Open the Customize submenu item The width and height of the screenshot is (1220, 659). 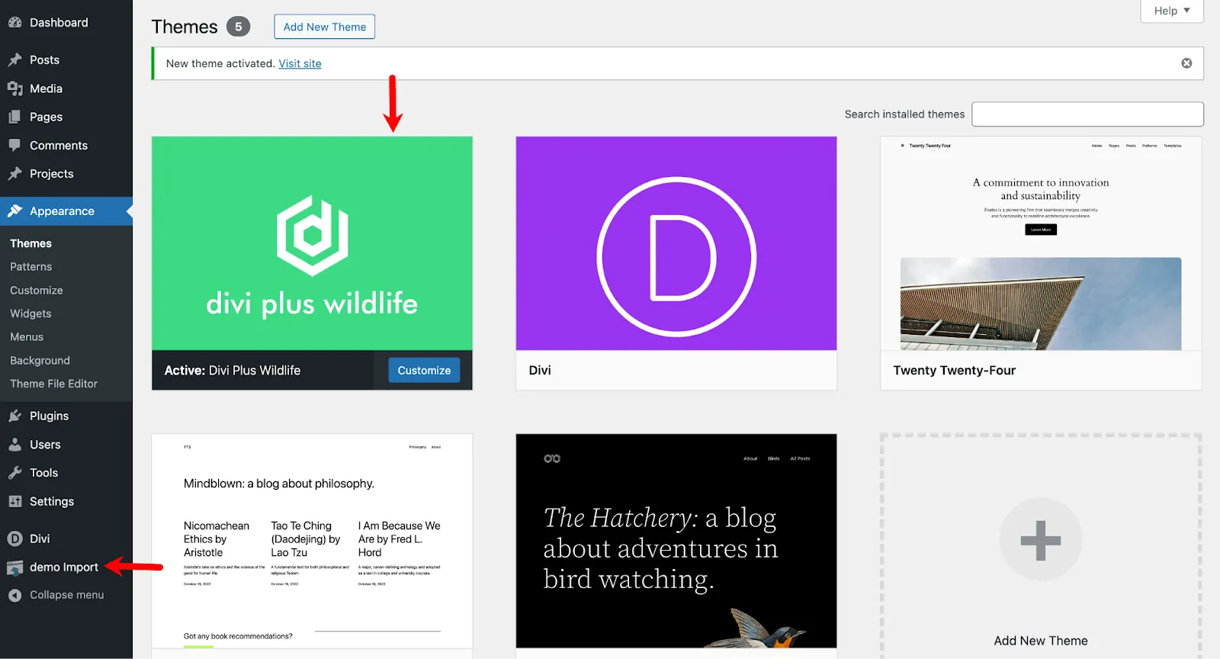point(37,291)
